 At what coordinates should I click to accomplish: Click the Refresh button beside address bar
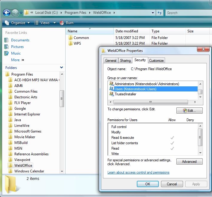[160, 13]
